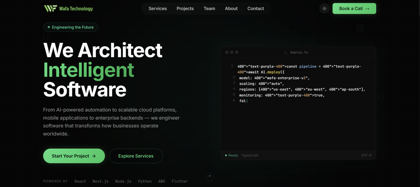This screenshot has width=420, height=187.
Task: Navigate to the Contact nav item
Action: 256,9
